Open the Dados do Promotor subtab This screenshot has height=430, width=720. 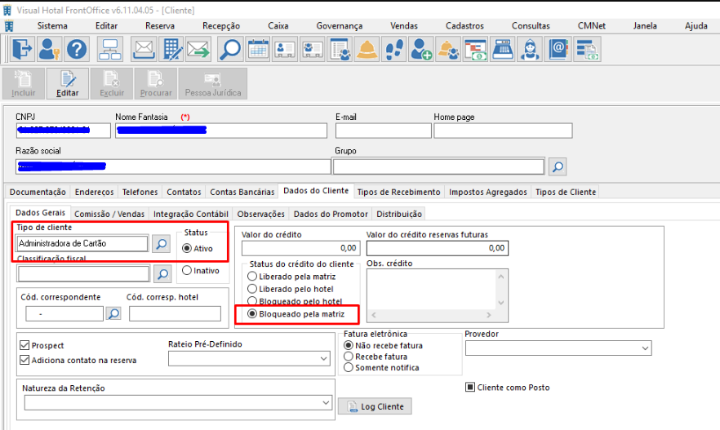pos(331,214)
